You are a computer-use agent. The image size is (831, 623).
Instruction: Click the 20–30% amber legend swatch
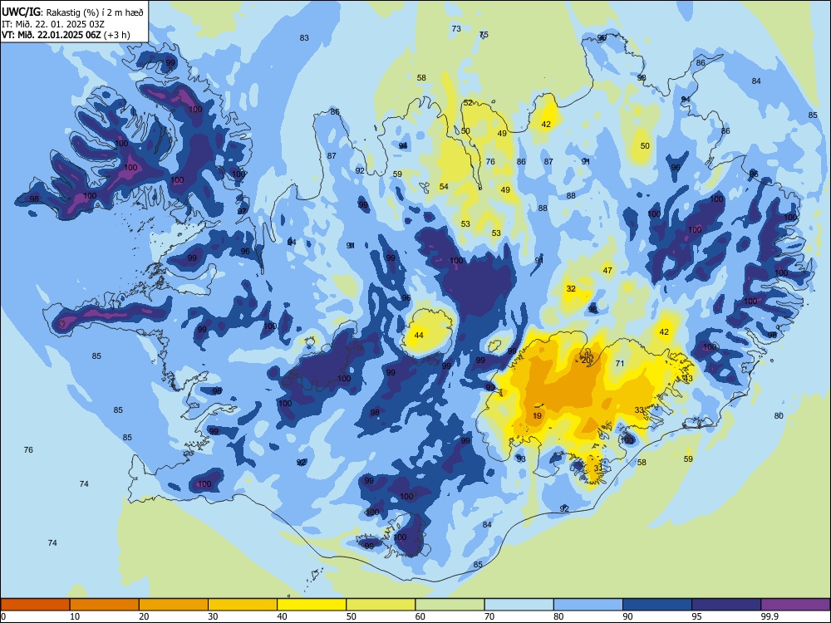coord(174,605)
